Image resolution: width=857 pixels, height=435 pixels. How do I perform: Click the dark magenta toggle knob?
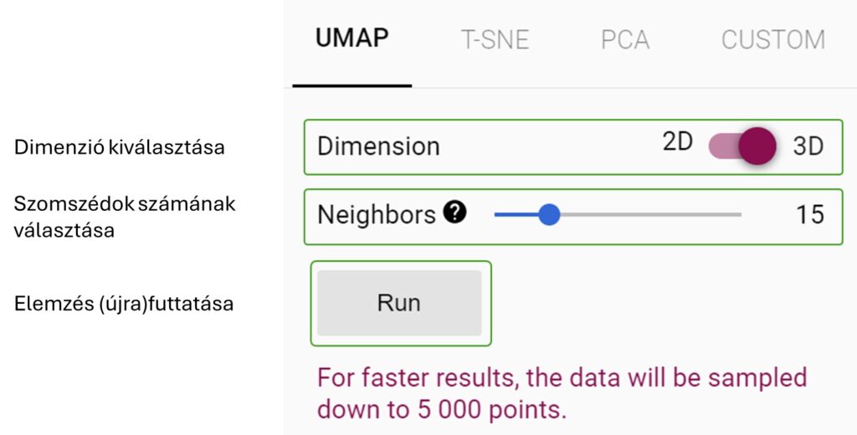[757, 146]
